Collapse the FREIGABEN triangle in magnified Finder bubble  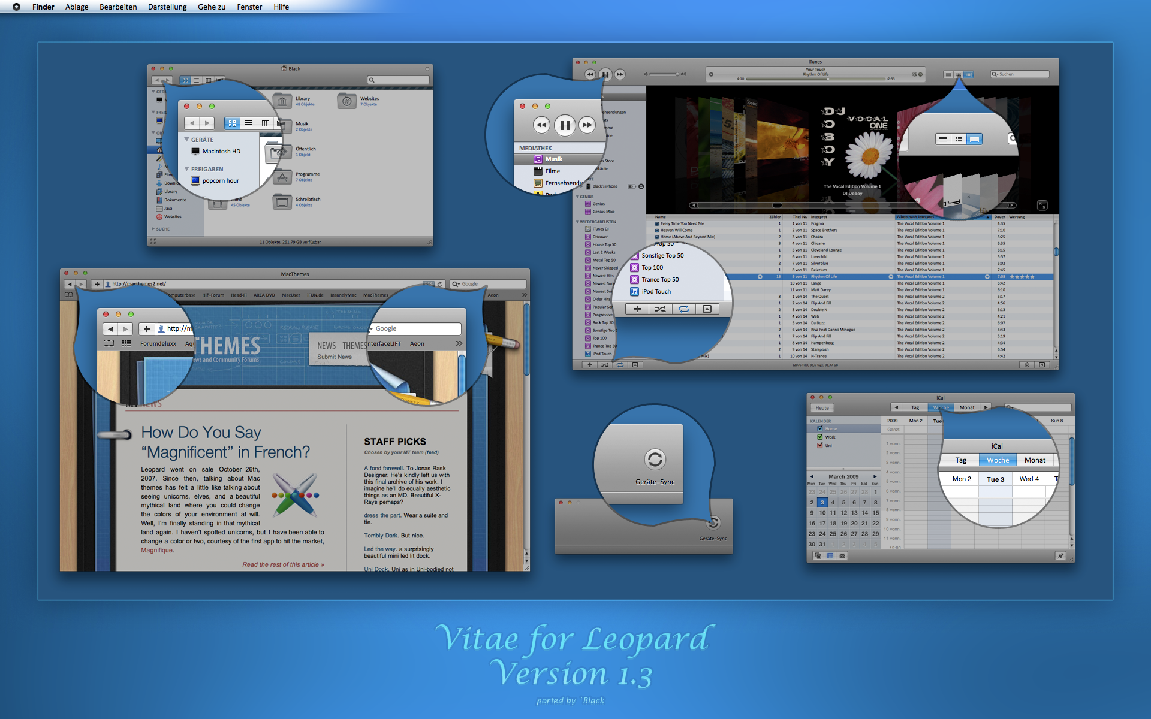[186, 169]
